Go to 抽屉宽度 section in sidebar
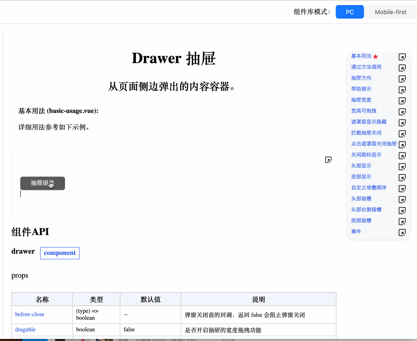Image resolution: width=417 pixels, height=341 pixels. tap(361, 100)
